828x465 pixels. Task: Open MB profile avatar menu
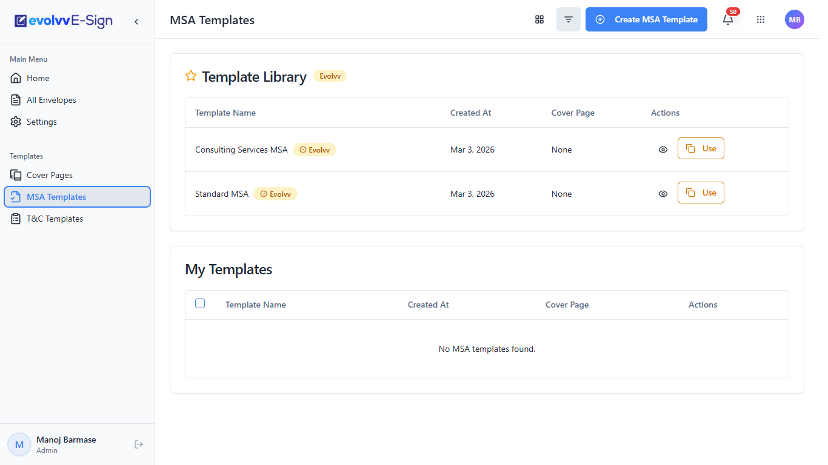point(795,19)
